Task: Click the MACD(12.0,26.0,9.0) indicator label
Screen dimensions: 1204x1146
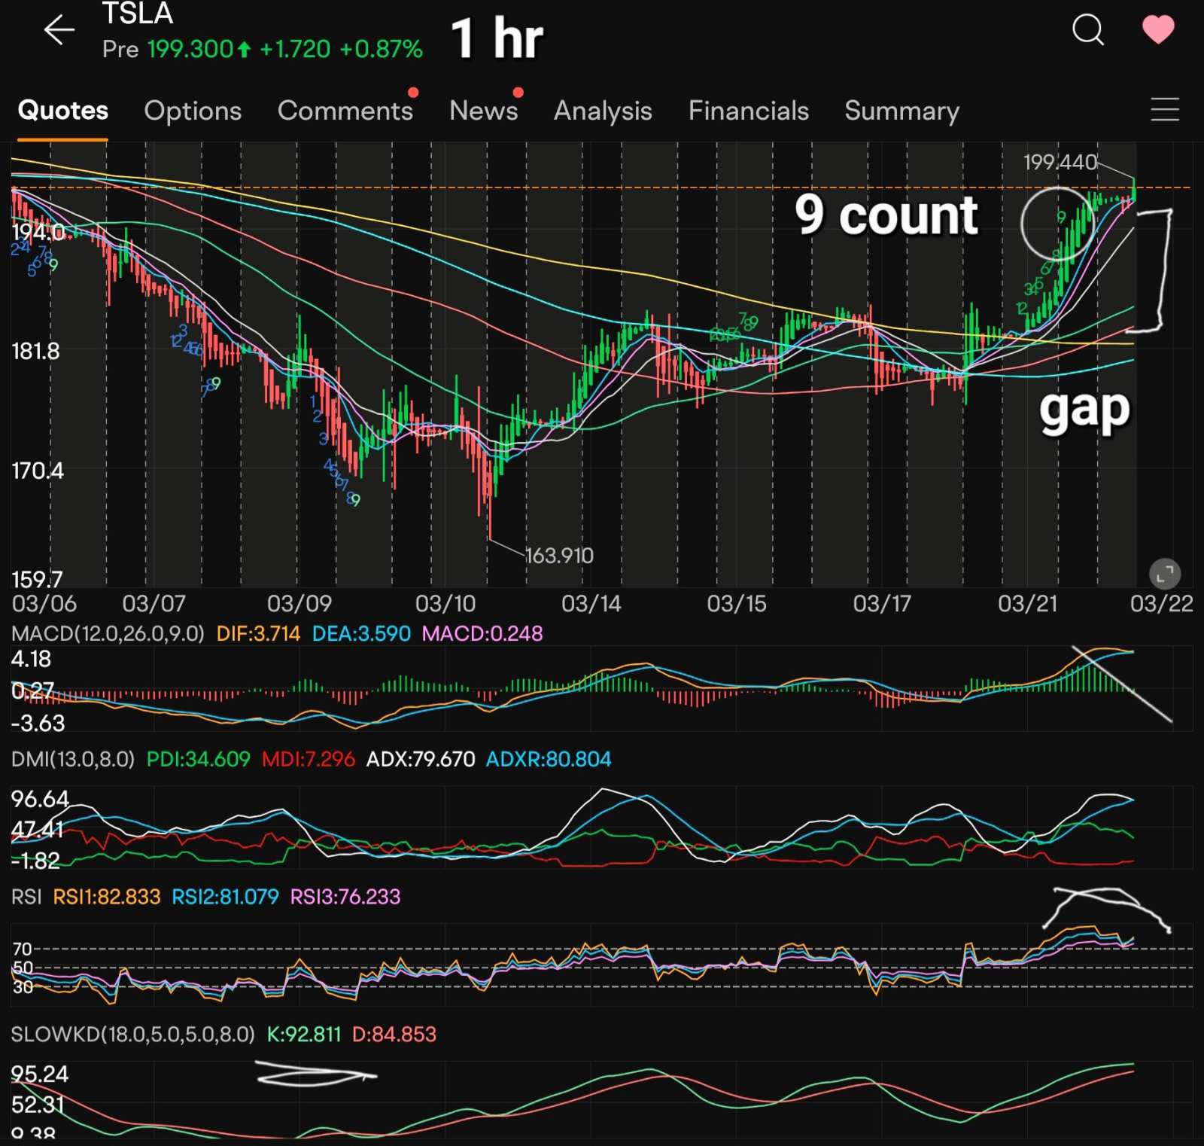Action: coord(108,633)
